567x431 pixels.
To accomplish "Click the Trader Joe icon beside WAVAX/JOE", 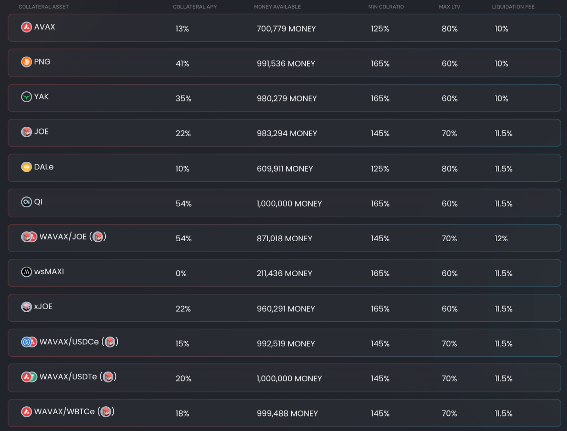I will pyautogui.click(x=98, y=237).
